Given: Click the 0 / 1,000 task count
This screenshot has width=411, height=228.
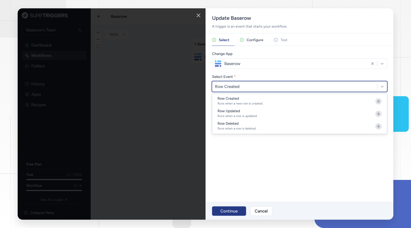Looking at the screenshot, I should tap(74, 175).
